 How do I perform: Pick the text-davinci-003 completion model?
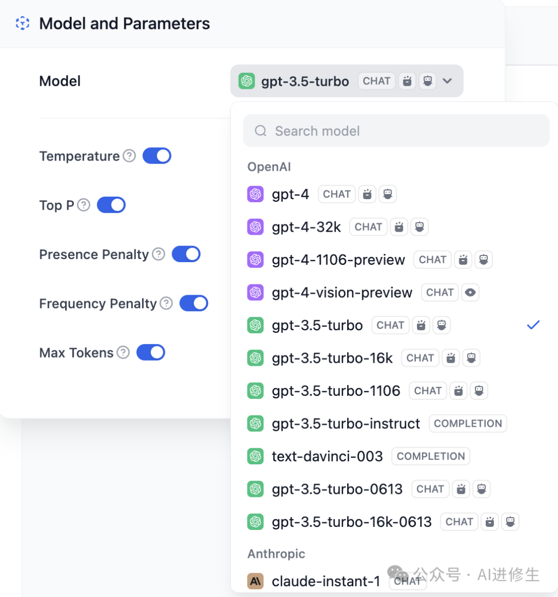coord(327,456)
